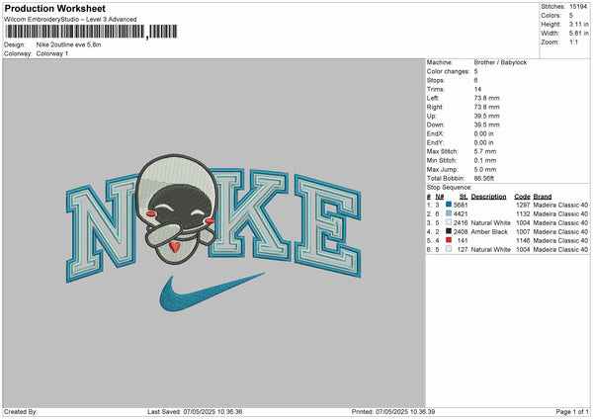
Task: Click the 'EndY:' label
Action: point(435,142)
